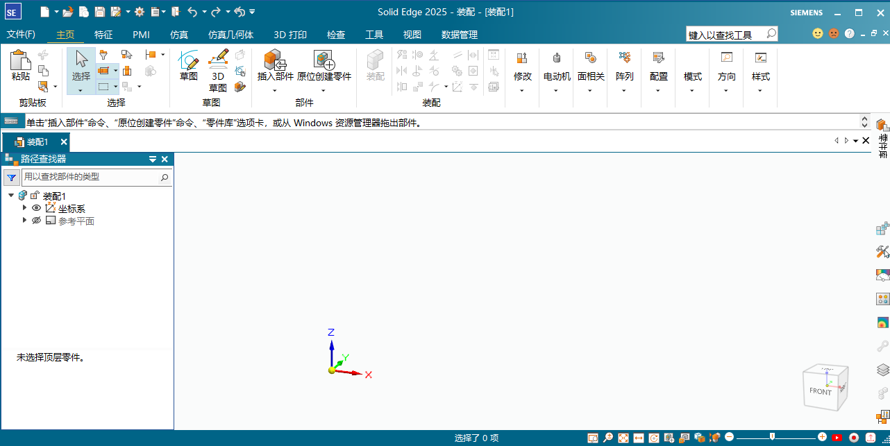Open the 修改 (Modify) dropdown
This screenshot has height=446, width=890.
[x=522, y=90]
